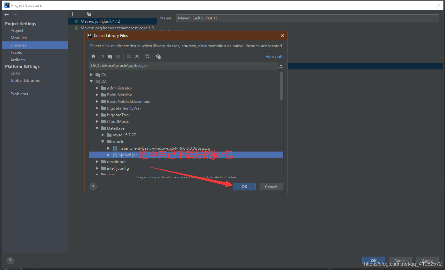Open help in Project Structure window
Viewport: 445px width, 270px height.
(x=10, y=260)
